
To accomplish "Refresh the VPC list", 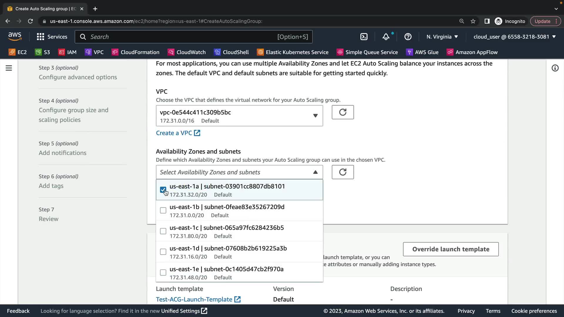I will [343, 112].
